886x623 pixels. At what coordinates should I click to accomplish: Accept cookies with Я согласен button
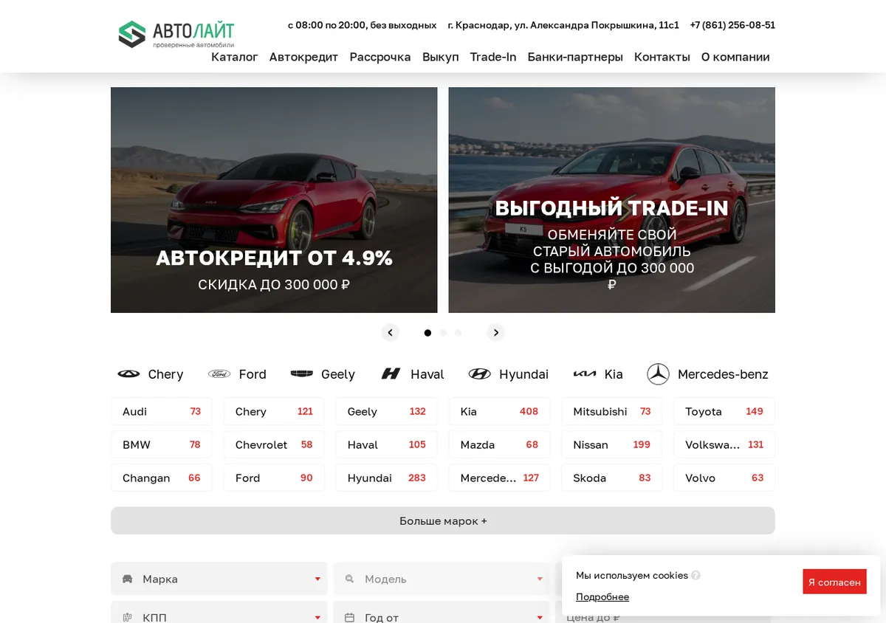834,582
